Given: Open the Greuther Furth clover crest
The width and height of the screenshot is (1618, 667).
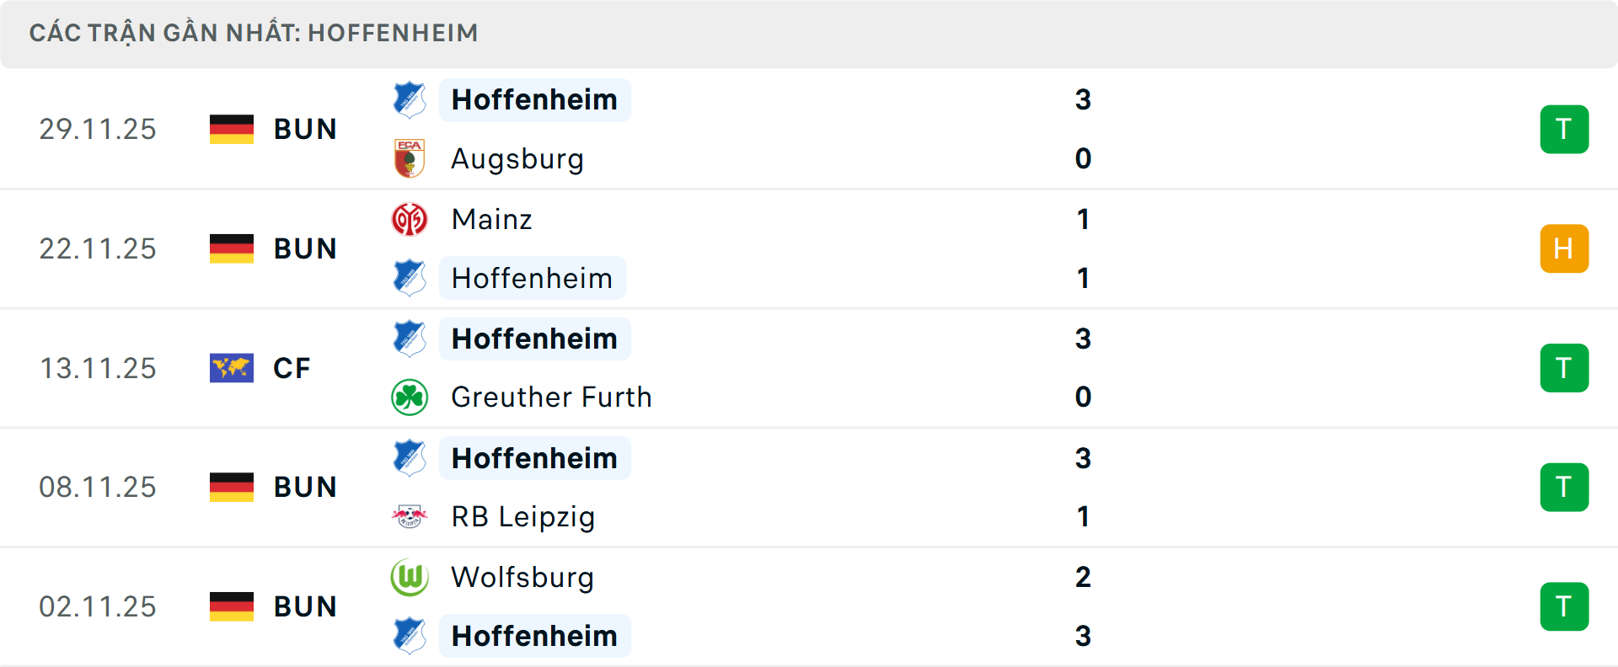Looking at the screenshot, I should click(410, 397).
